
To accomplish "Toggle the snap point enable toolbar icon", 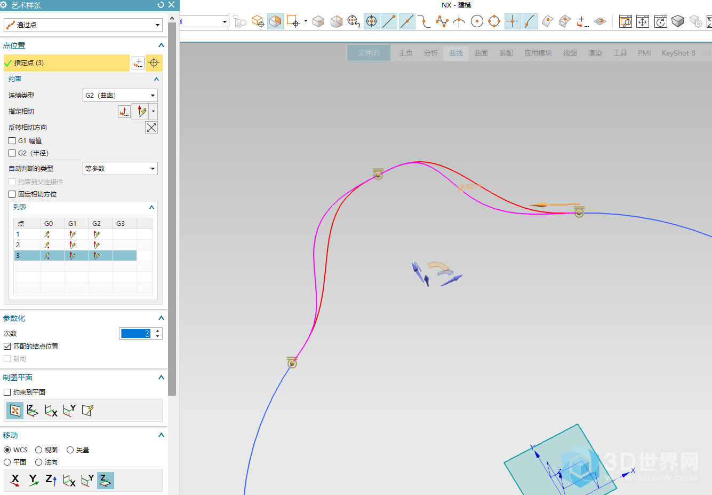I will 372,21.
